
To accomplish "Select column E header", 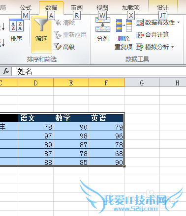I will (x=71, y=82).
